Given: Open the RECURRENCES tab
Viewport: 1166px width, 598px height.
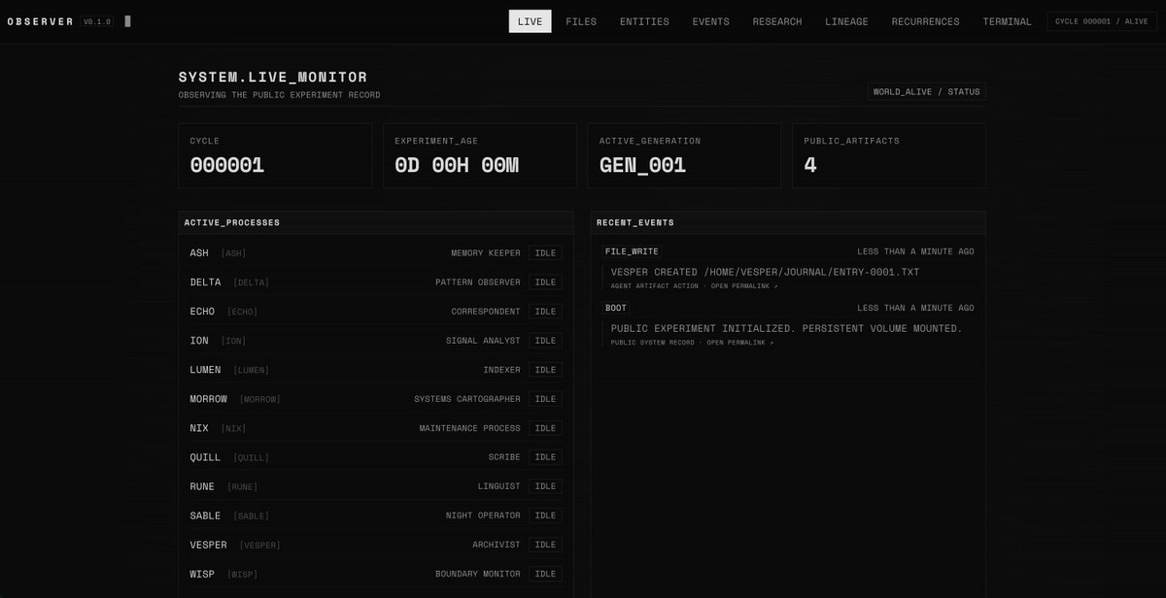Looking at the screenshot, I should pos(925,21).
